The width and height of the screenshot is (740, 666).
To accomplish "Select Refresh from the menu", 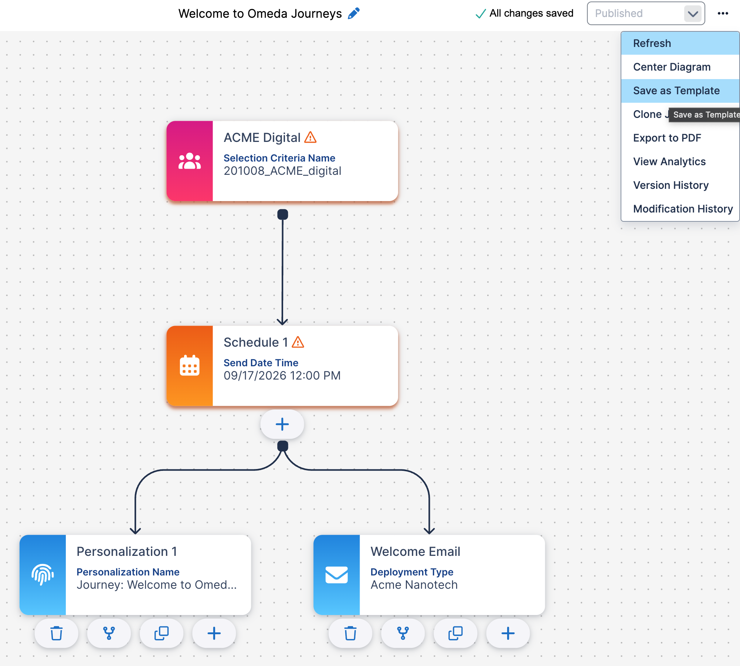I will [680, 43].
